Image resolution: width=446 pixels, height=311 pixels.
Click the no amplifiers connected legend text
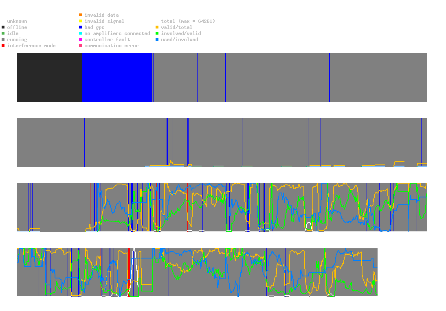pyautogui.click(x=117, y=33)
